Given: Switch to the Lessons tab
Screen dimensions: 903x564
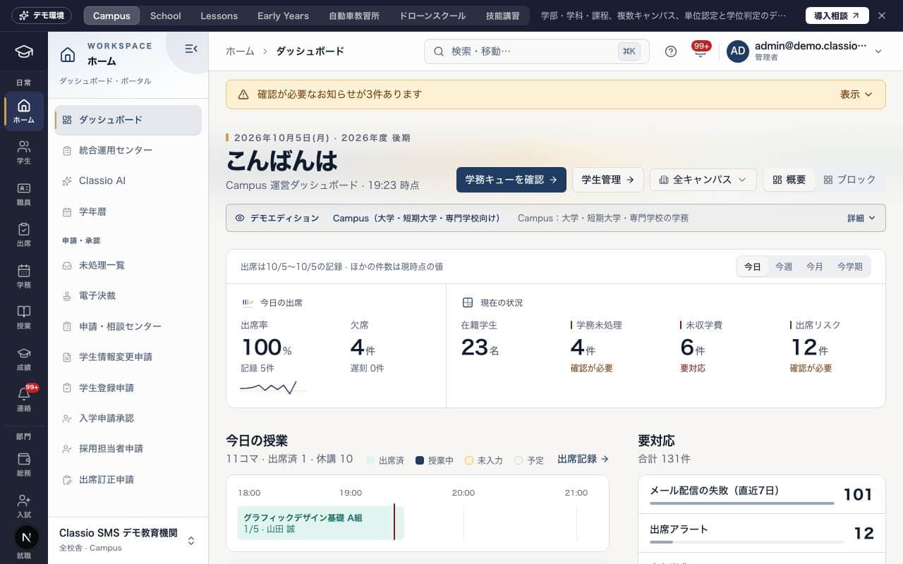Looking at the screenshot, I should [219, 16].
